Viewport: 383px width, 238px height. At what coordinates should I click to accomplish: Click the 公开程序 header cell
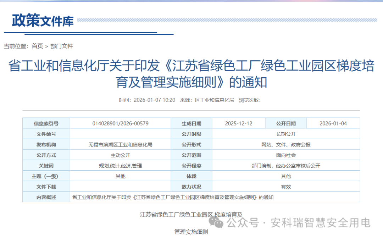tap(191, 165)
